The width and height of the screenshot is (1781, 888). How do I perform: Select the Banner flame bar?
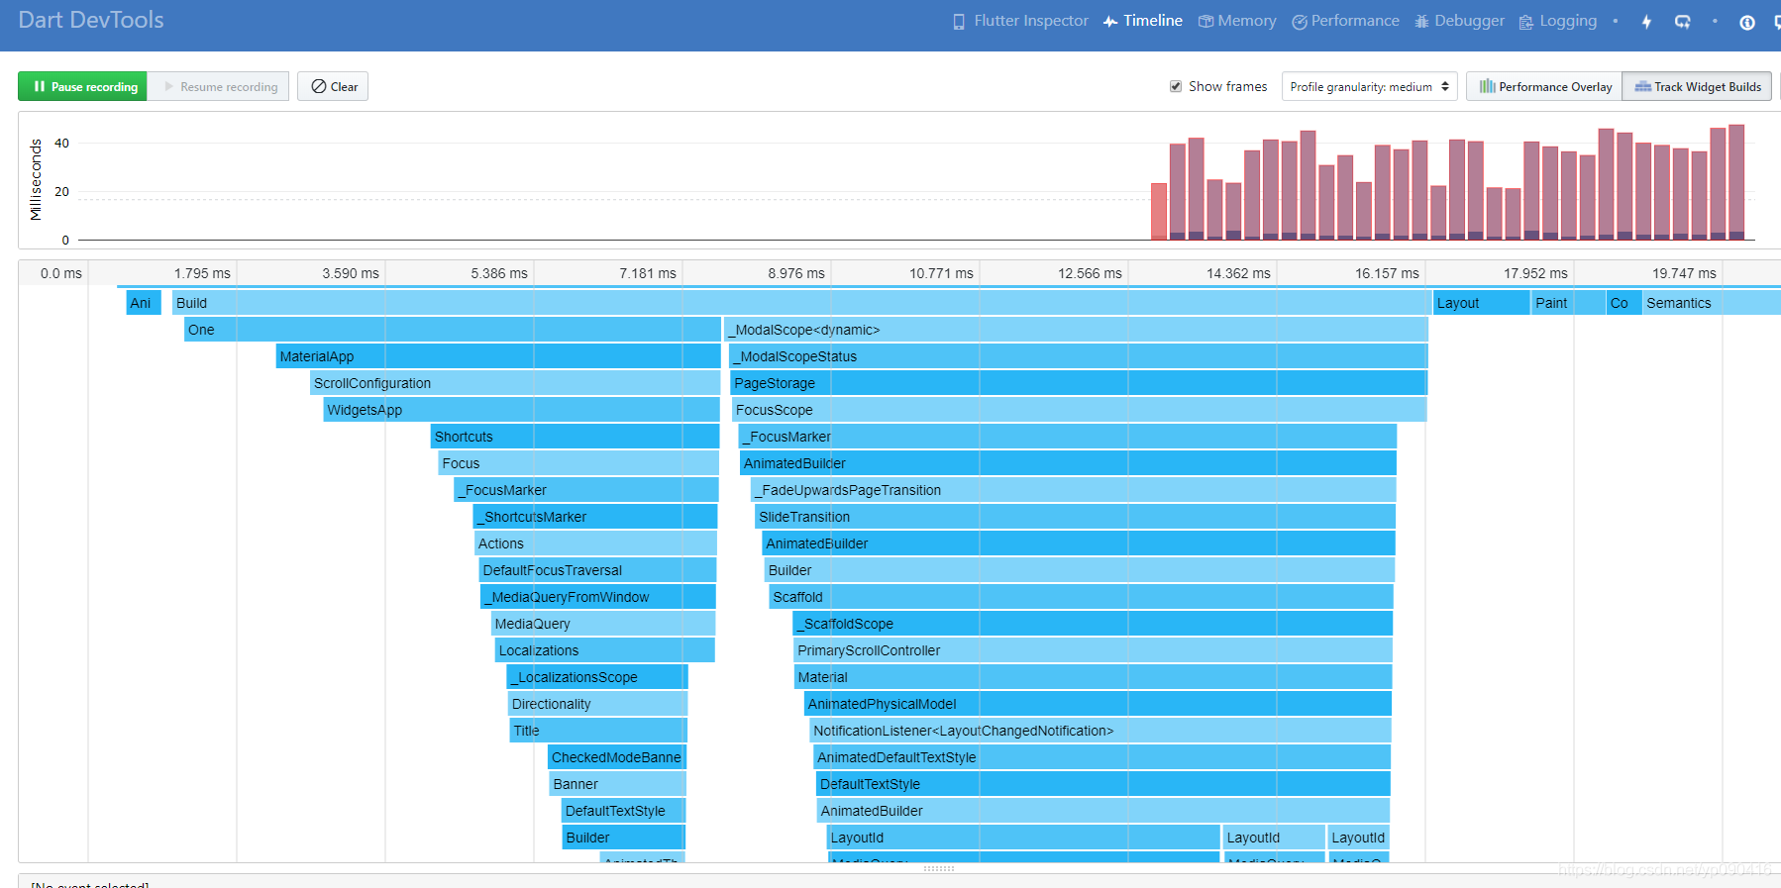(618, 784)
